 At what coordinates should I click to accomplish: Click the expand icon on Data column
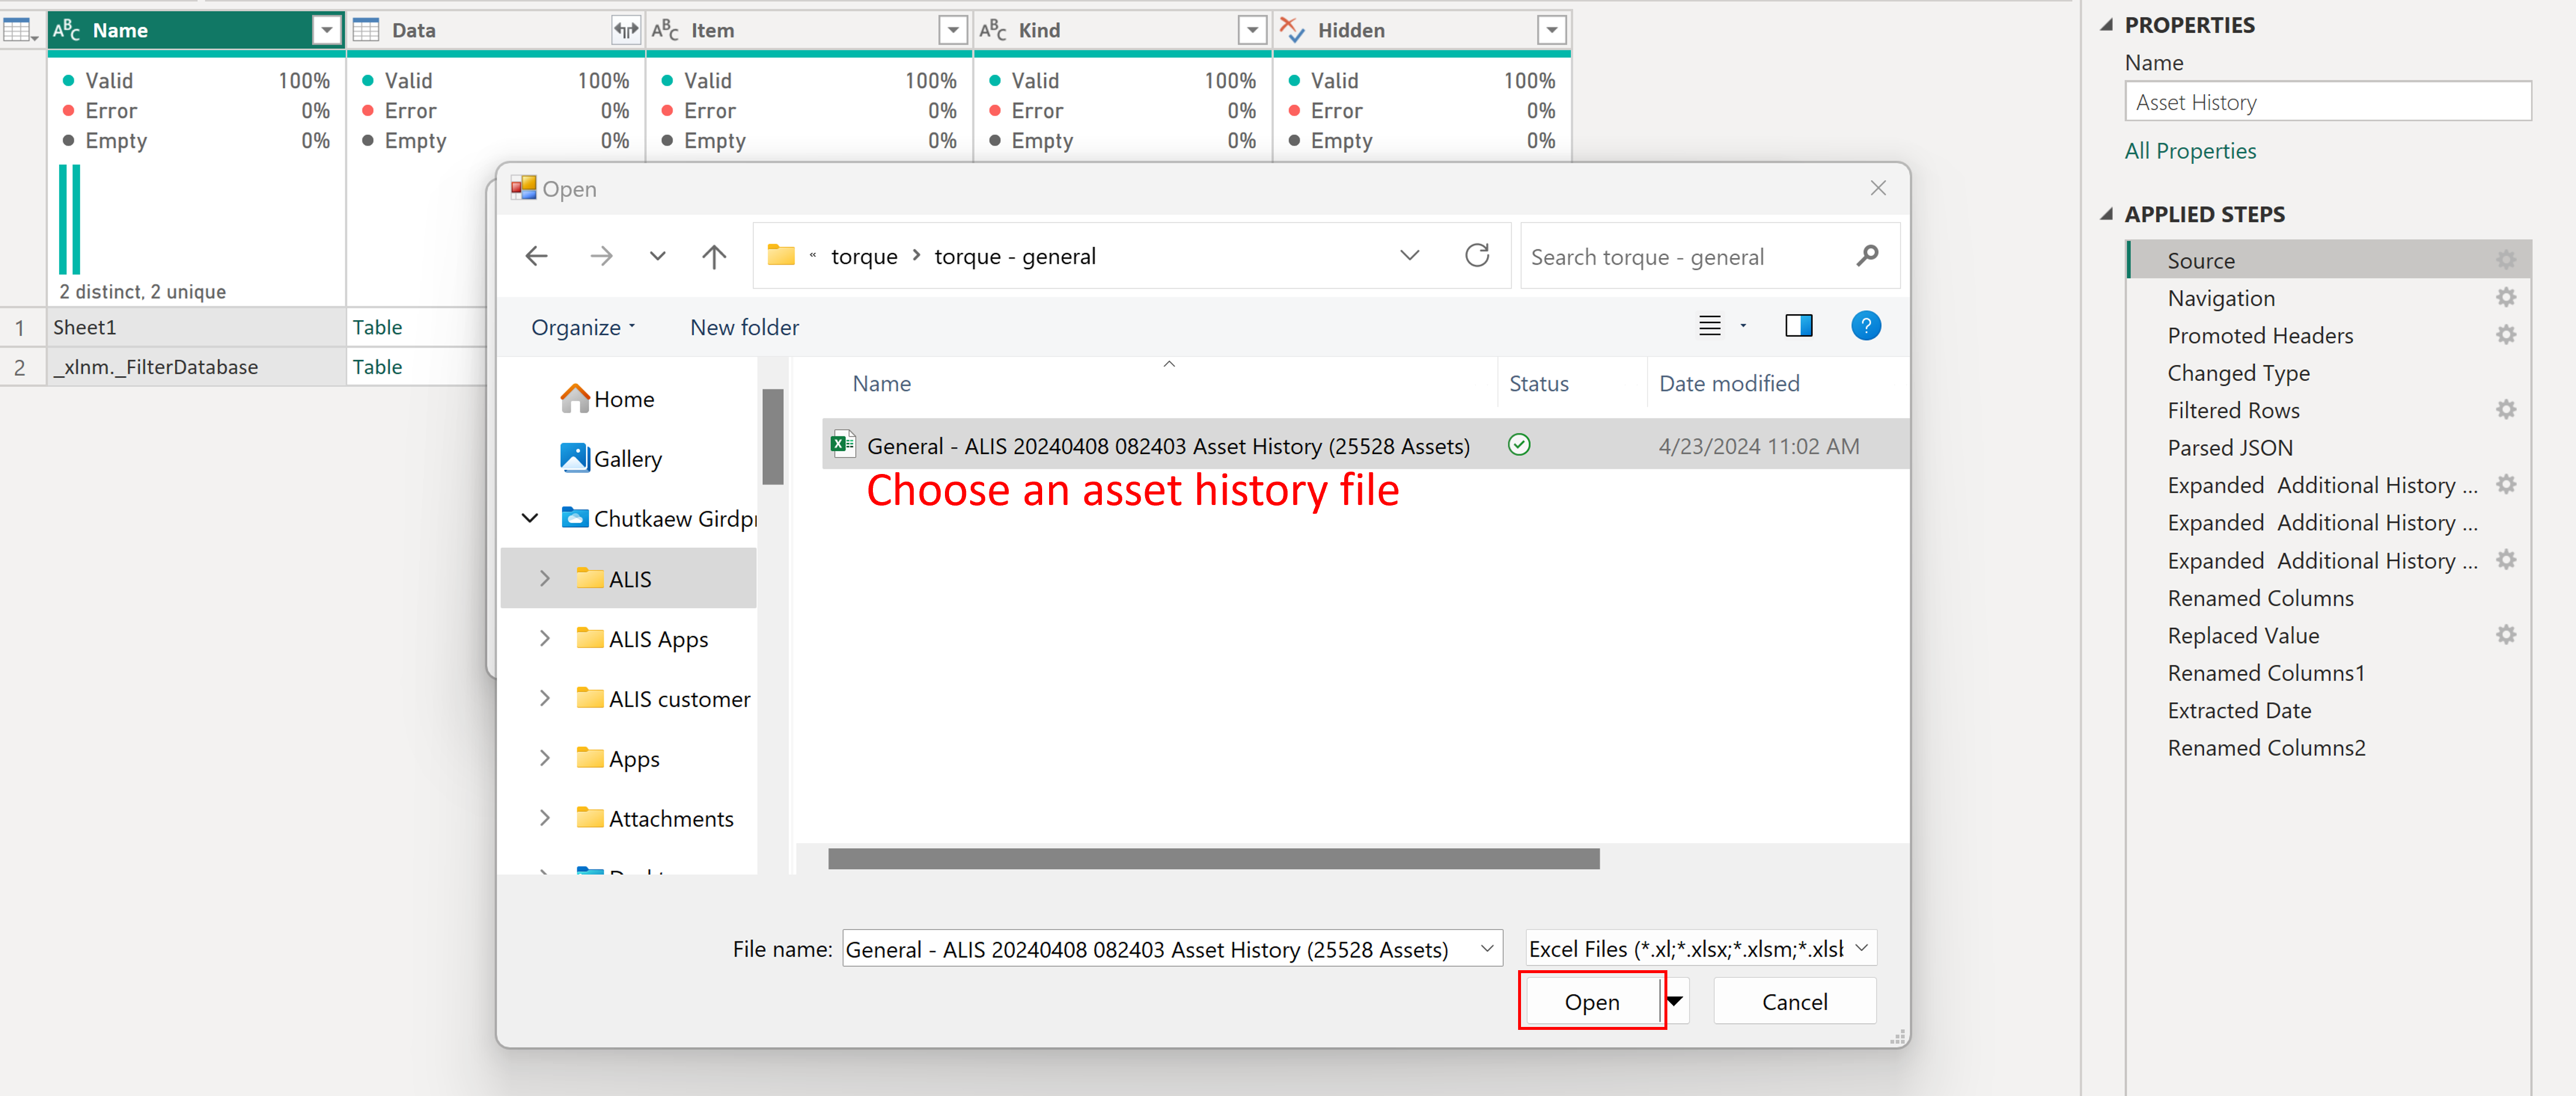coord(625,30)
